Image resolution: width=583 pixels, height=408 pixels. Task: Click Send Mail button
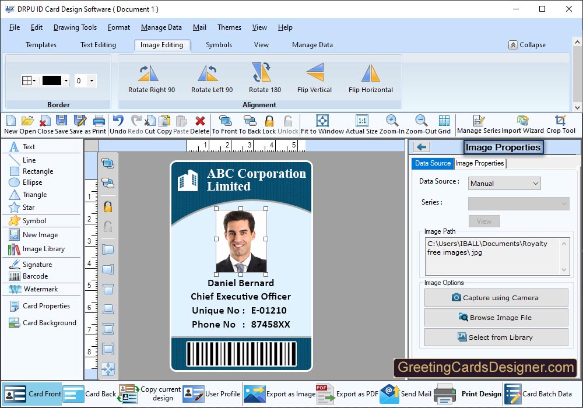pyautogui.click(x=405, y=394)
